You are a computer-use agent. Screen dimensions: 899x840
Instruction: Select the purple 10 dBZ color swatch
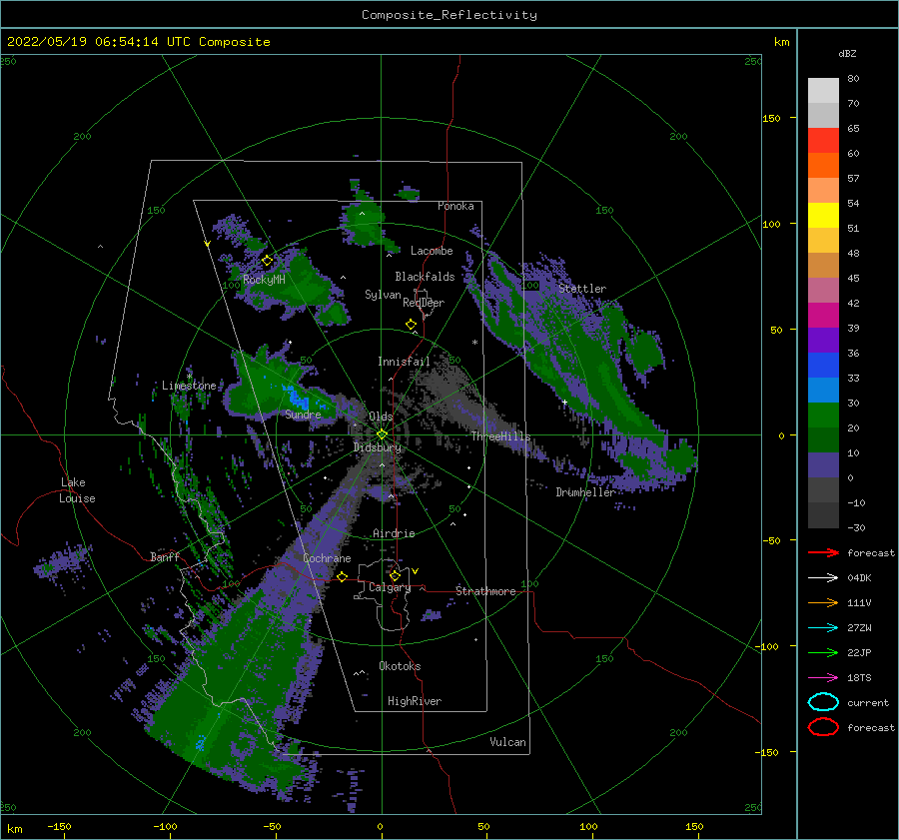[823, 464]
